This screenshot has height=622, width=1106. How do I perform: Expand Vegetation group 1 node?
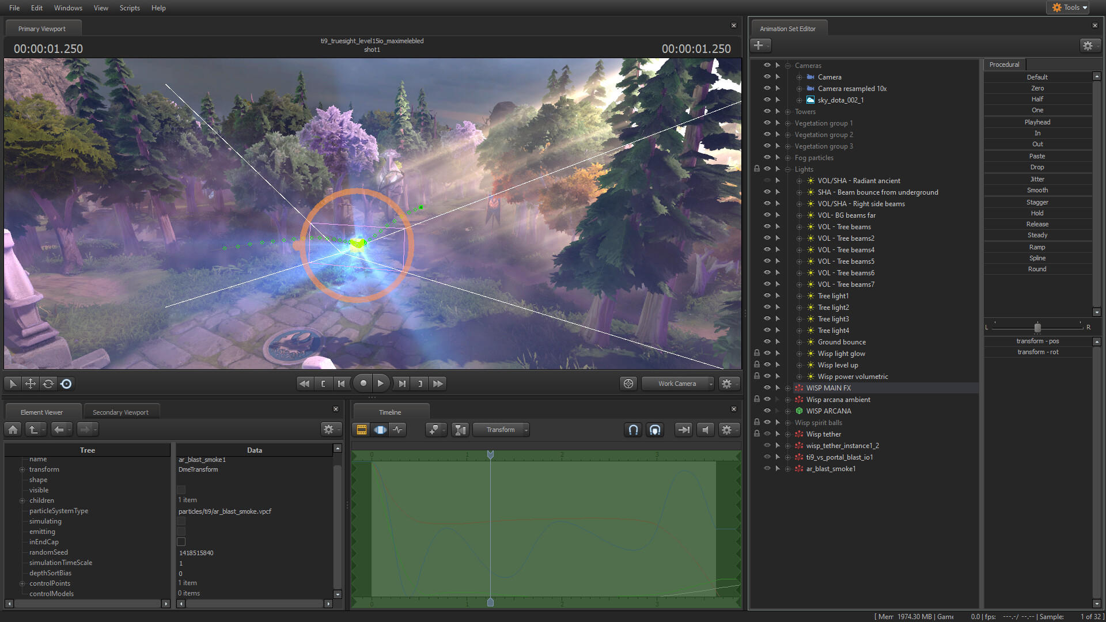pos(787,123)
